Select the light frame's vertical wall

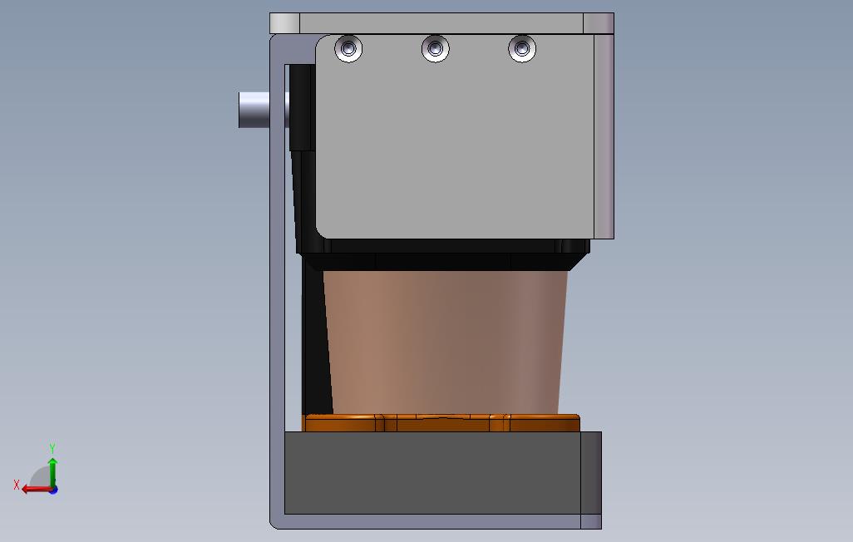coord(277,283)
